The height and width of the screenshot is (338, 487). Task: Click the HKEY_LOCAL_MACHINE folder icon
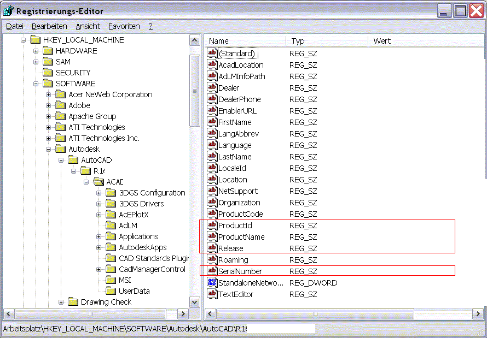coord(36,40)
